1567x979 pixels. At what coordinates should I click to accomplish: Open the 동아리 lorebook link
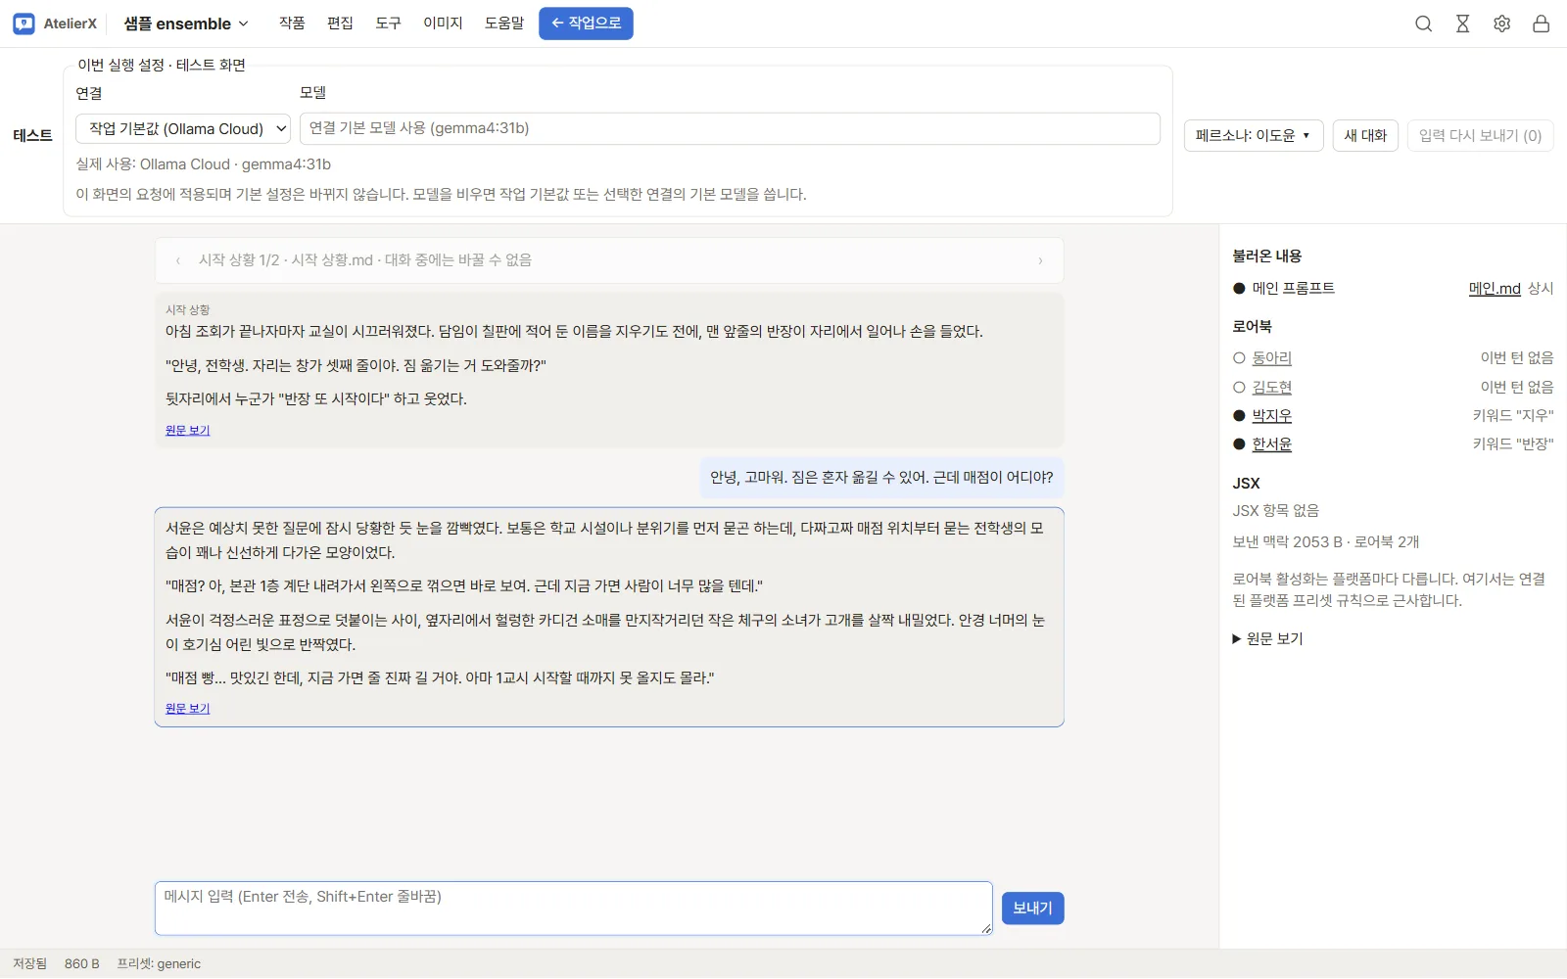tap(1271, 358)
